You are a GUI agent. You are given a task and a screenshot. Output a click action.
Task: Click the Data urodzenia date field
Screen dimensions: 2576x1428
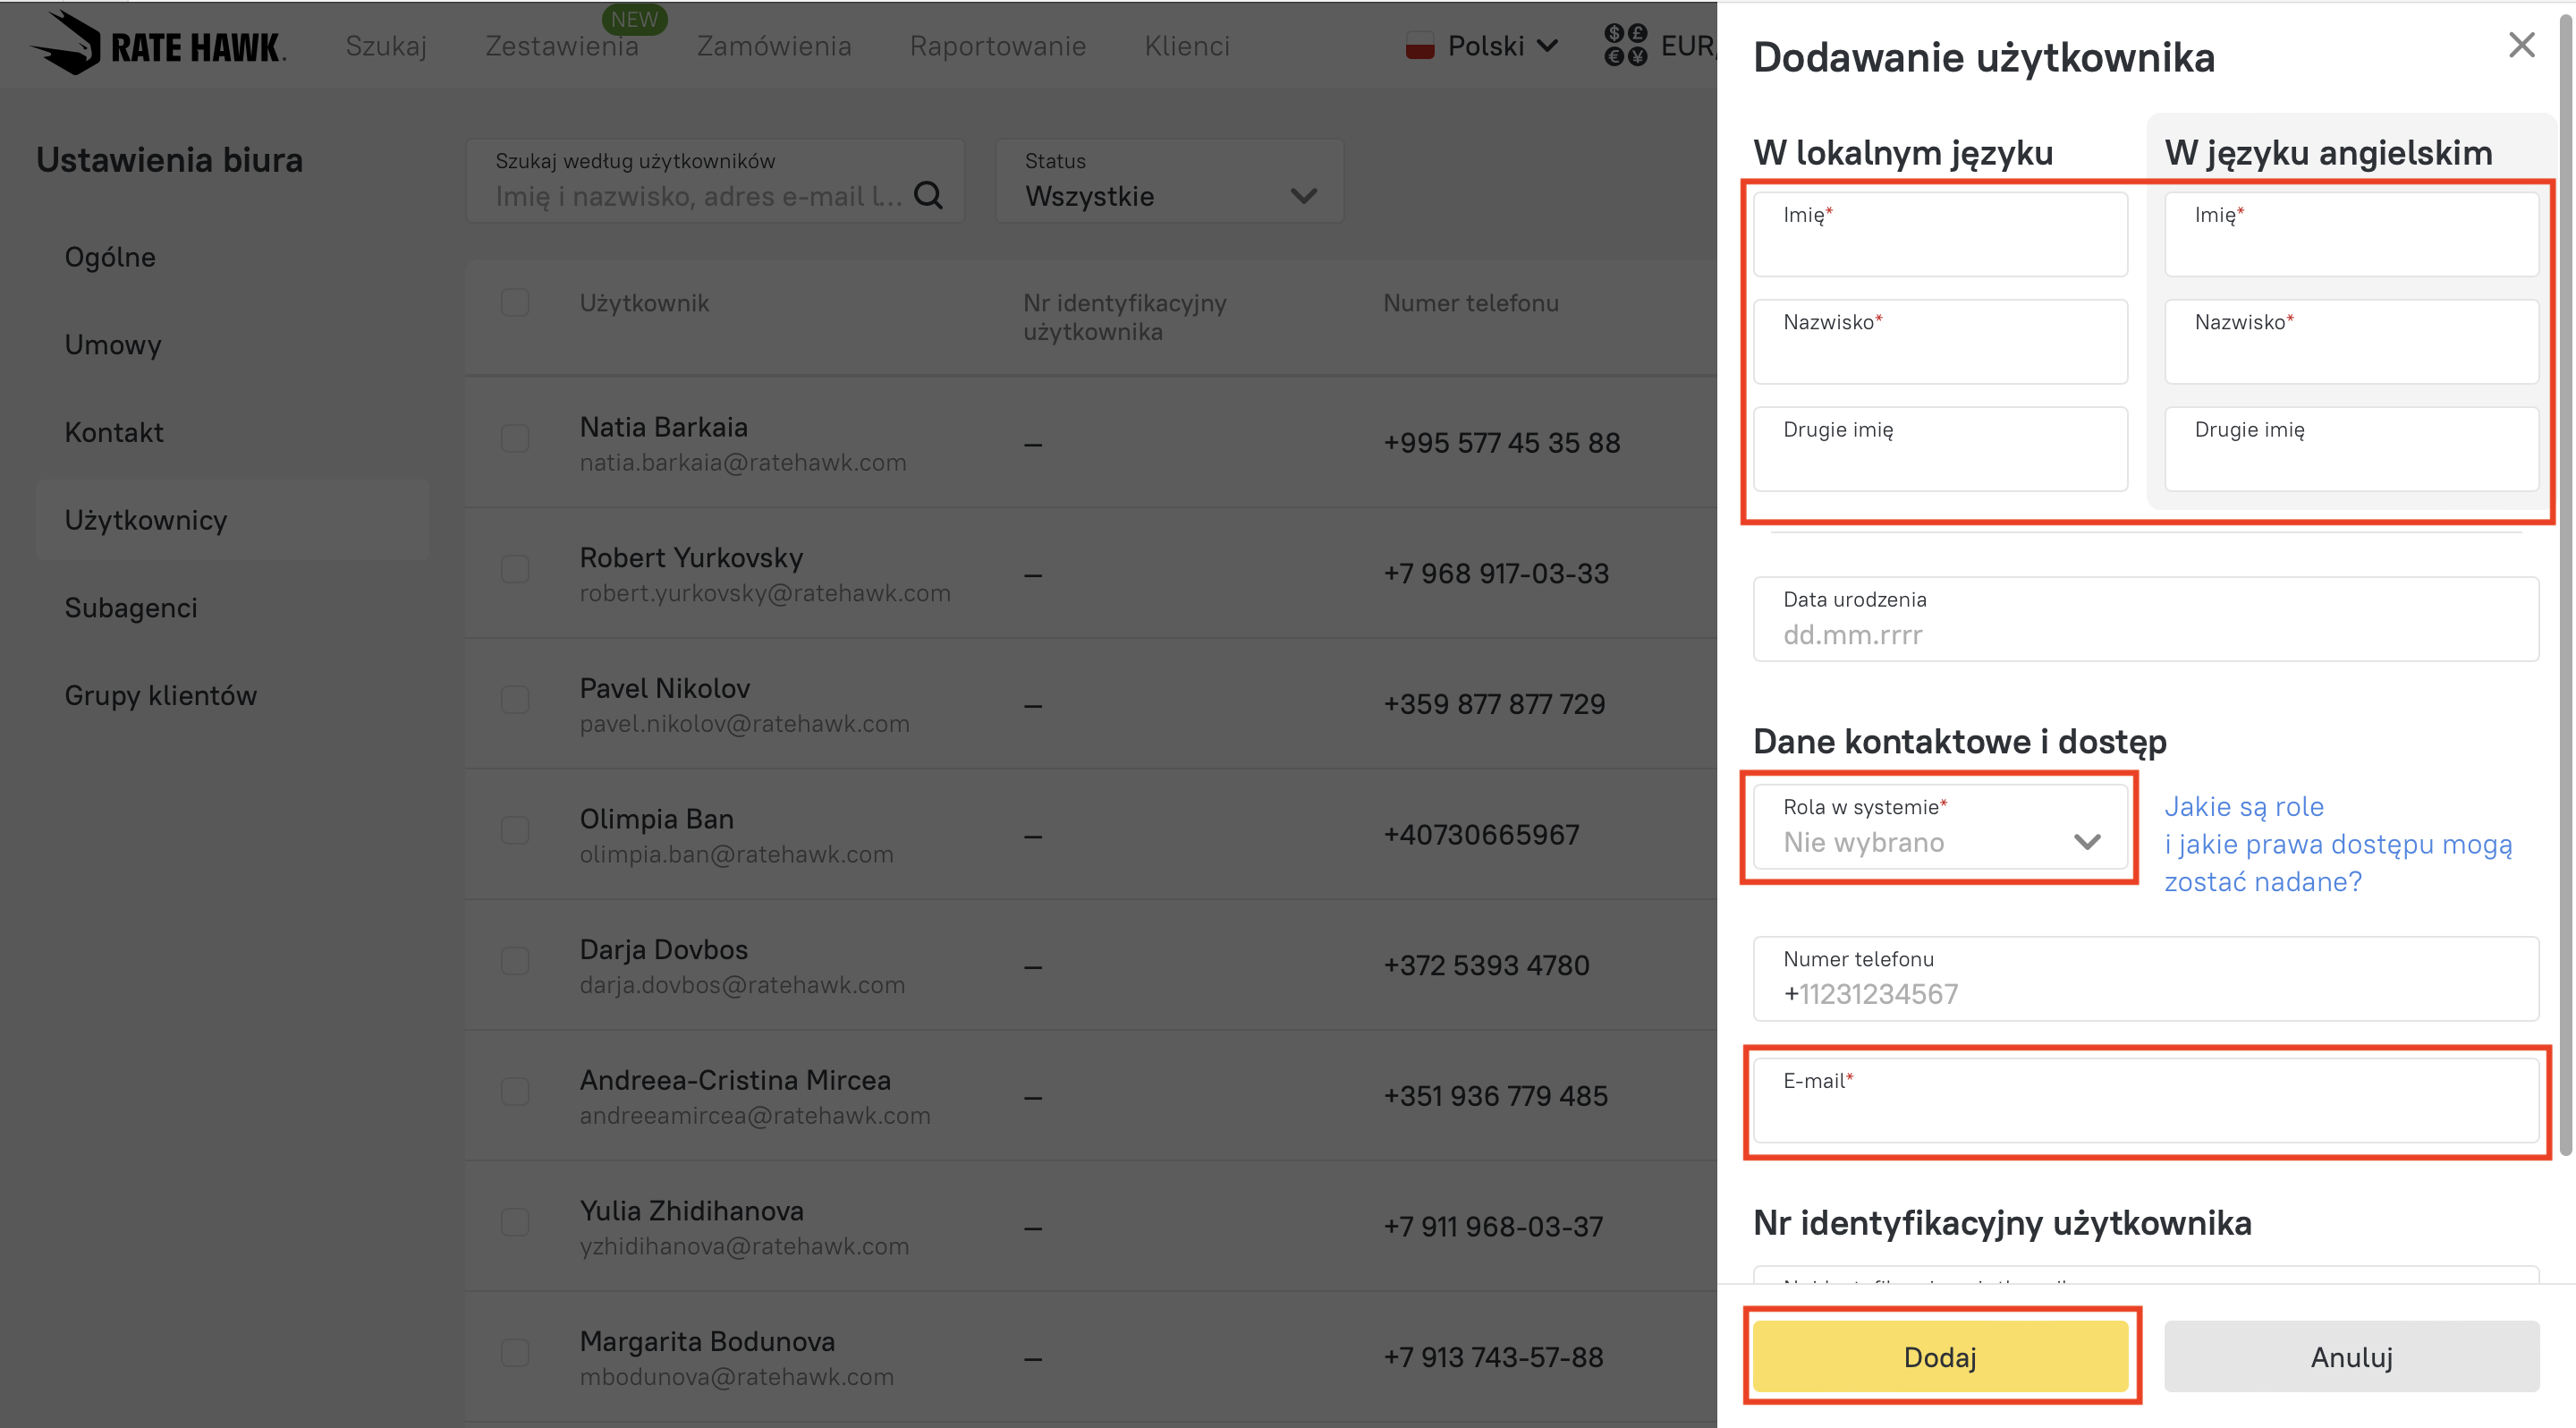point(2145,619)
